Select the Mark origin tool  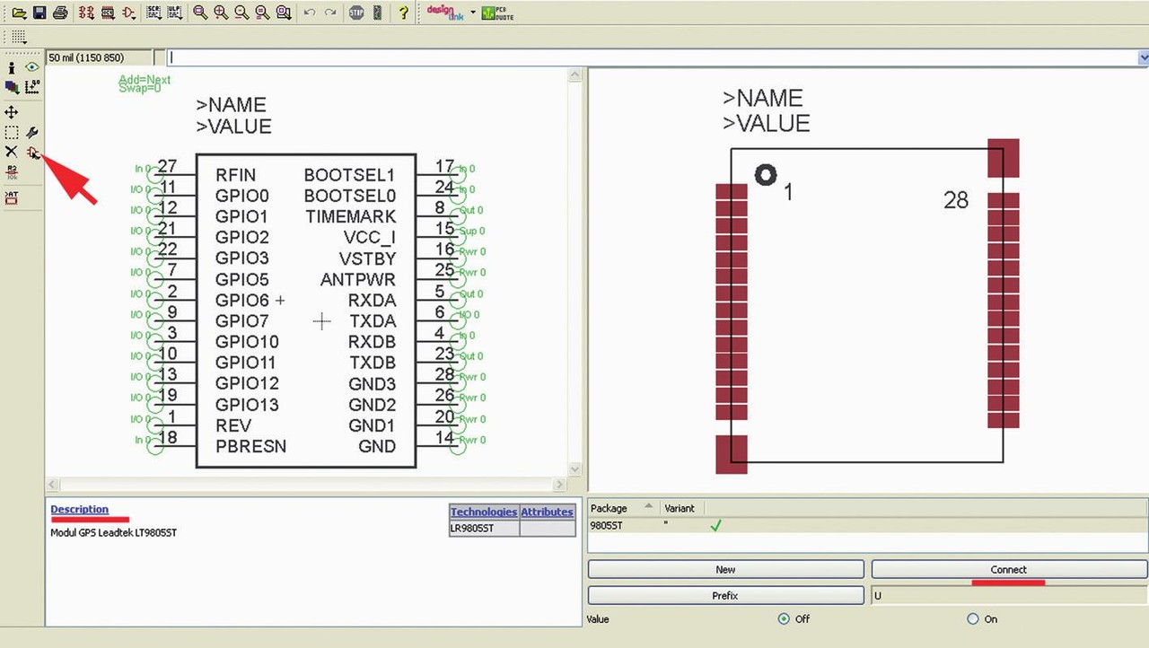click(32, 87)
